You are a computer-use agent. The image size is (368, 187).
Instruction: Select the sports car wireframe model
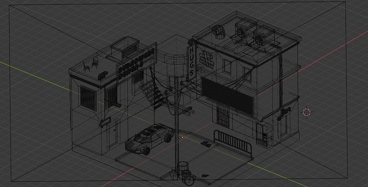(150, 139)
